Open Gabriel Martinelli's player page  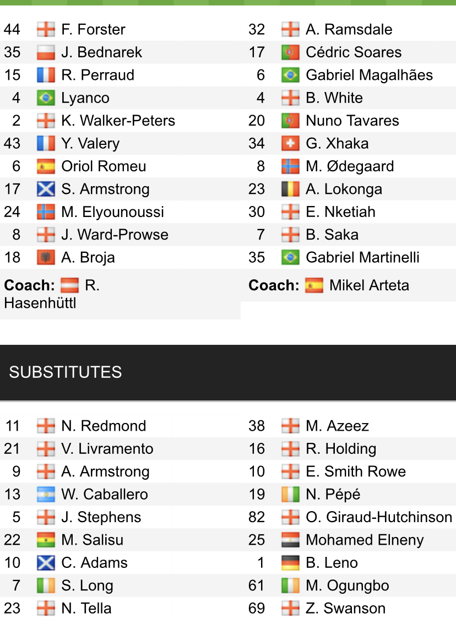362,258
